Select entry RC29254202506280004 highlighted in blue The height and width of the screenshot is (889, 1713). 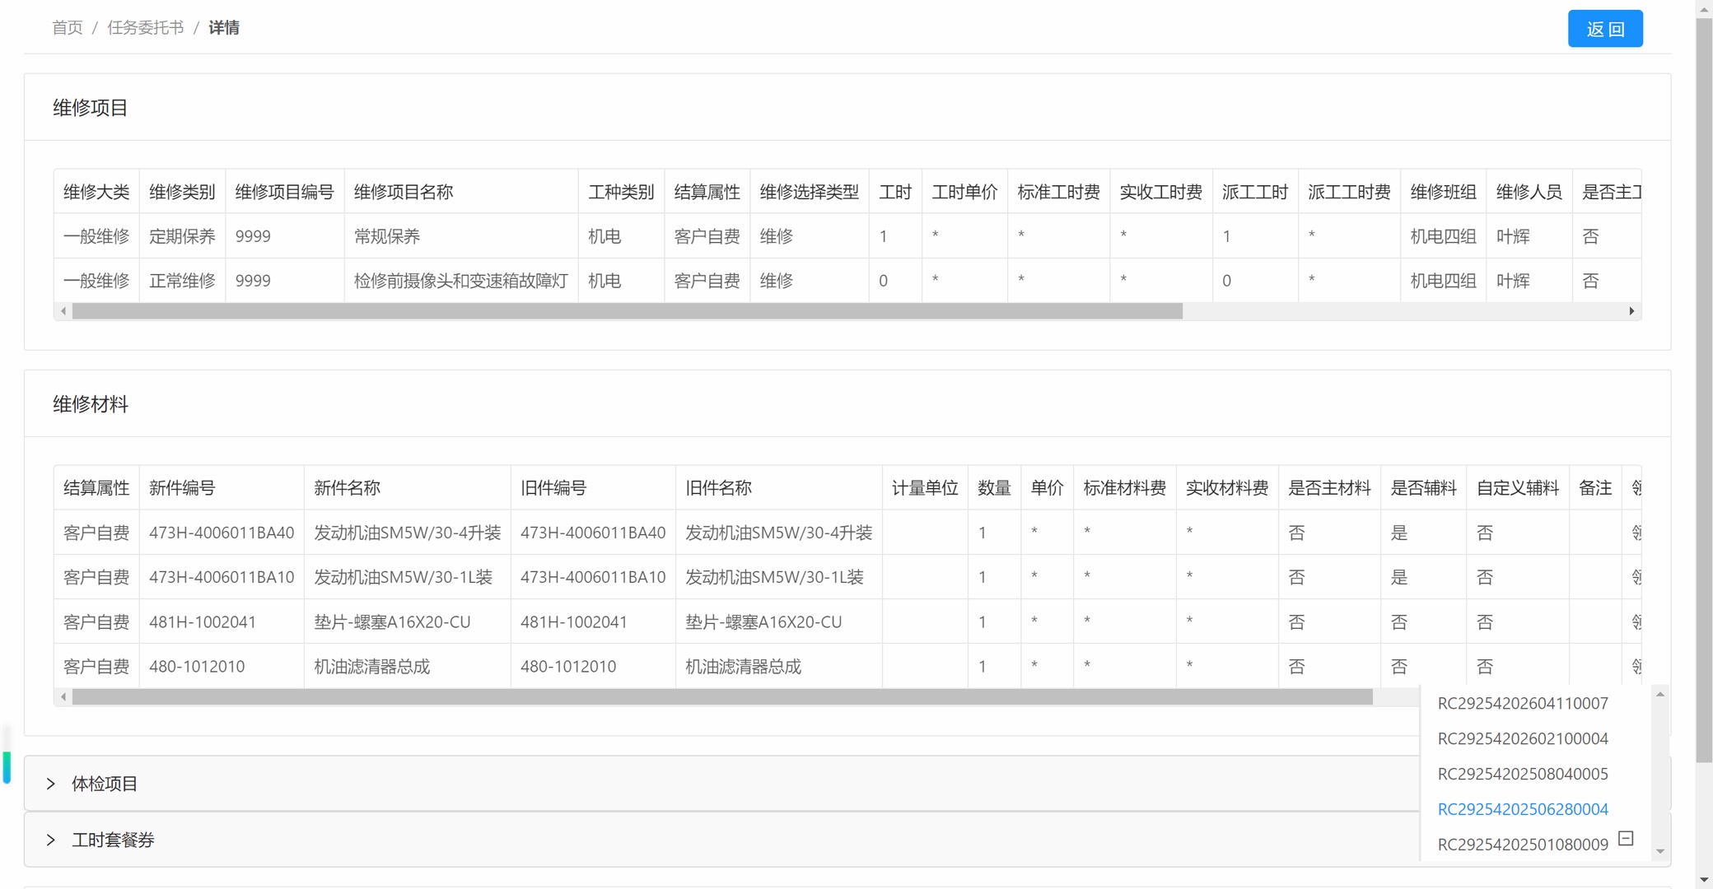point(1522,809)
